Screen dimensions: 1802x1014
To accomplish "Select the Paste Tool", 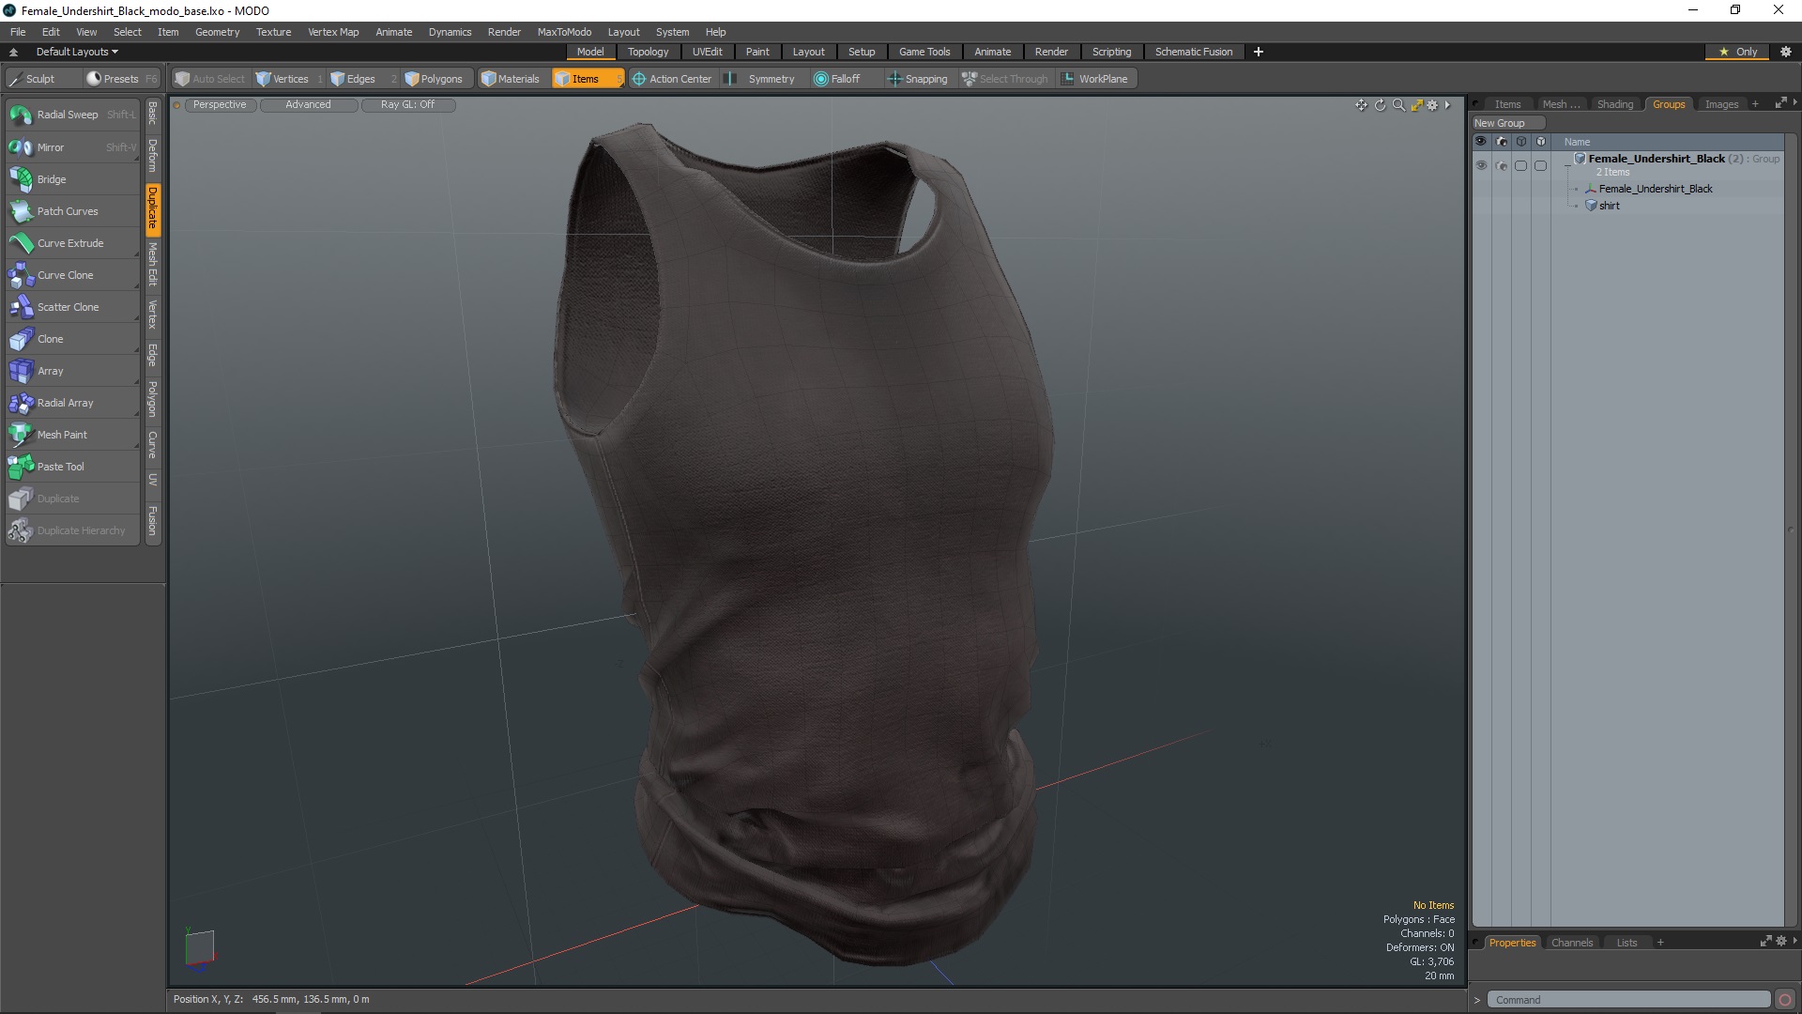I will point(72,467).
